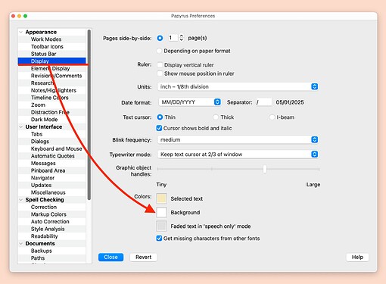Click the date Separator field
Screen dimensions: 386x284
pyautogui.click(x=263, y=102)
